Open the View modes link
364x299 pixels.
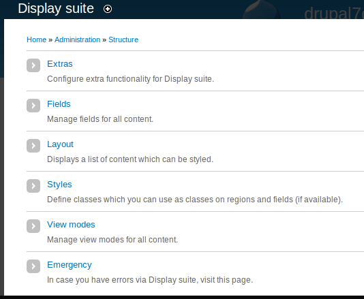[71, 225]
